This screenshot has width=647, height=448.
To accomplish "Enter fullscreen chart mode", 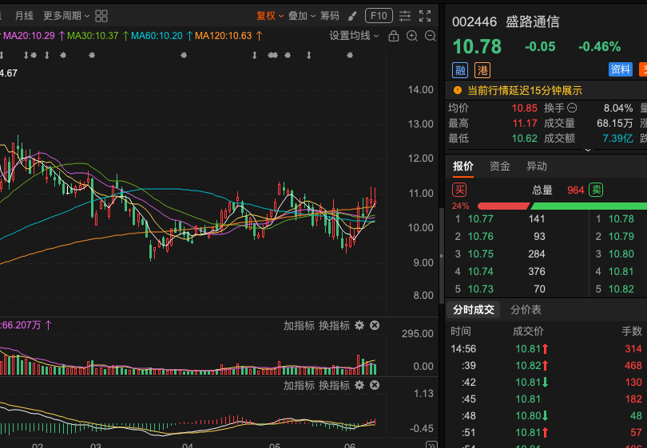I will coord(425,16).
